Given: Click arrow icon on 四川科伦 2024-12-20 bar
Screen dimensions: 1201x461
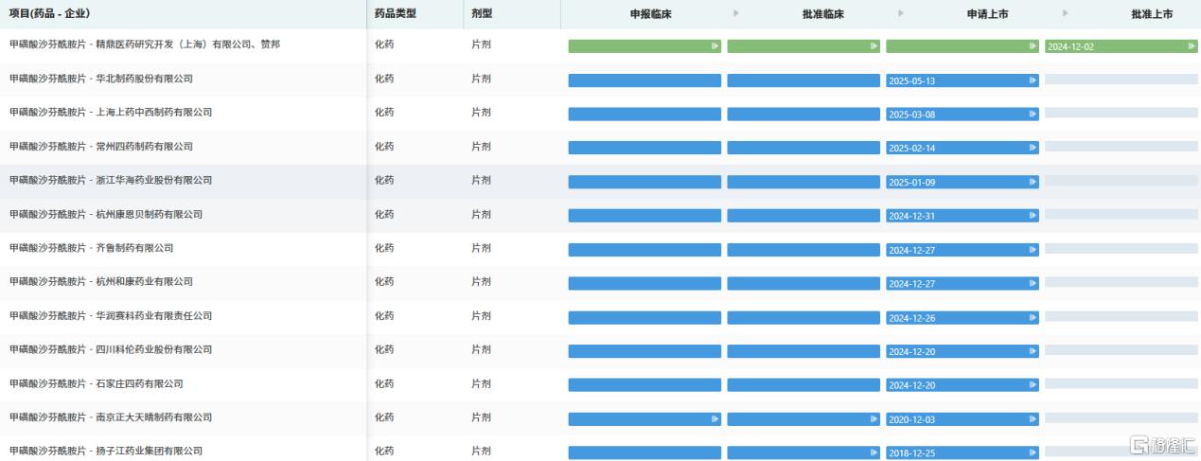Looking at the screenshot, I should [1033, 352].
